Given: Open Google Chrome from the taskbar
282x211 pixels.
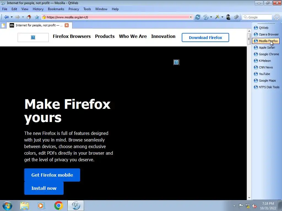Looking at the screenshot, I should (x=58, y=206).
